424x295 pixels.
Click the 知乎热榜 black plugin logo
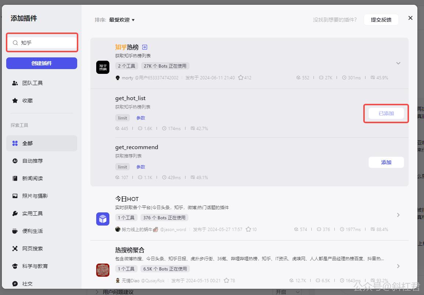pyautogui.click(x=103, y=67)
